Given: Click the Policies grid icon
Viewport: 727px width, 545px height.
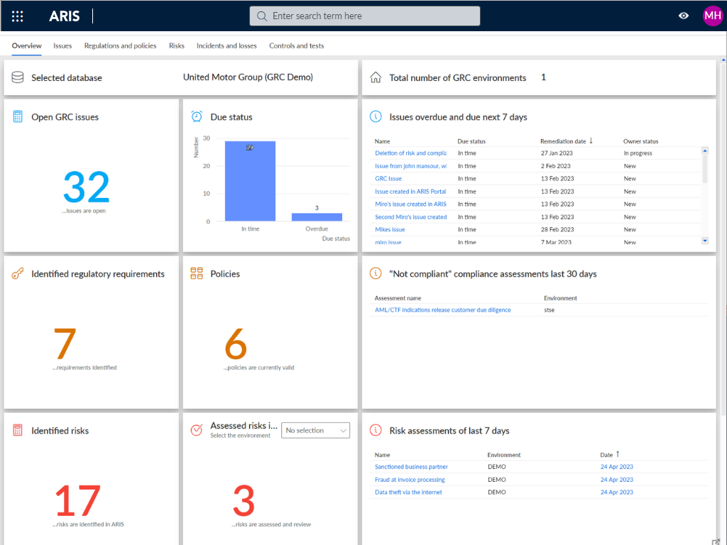Looking at the screenshot, I should (x=197, y=274).
